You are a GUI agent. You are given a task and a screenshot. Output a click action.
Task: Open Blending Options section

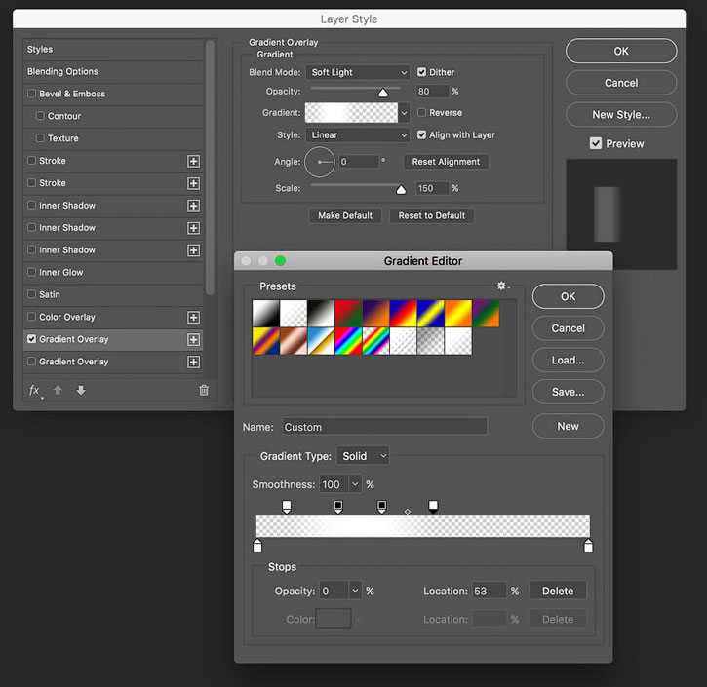113,72
